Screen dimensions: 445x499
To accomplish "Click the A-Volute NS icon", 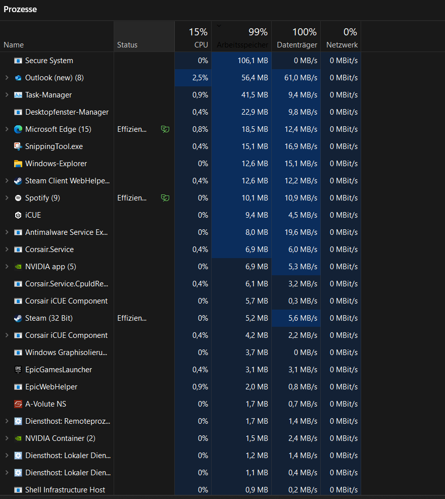I will pyautogui.click(x=18, y=404).
